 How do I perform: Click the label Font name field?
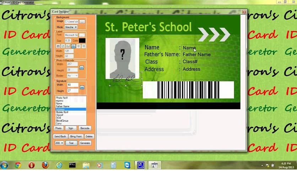tap(71, 35)
